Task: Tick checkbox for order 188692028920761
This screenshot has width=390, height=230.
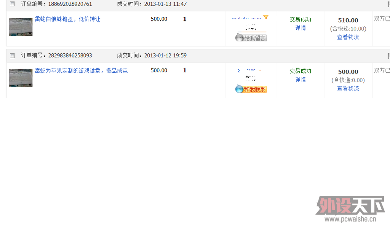Action: tap(12, 4)
